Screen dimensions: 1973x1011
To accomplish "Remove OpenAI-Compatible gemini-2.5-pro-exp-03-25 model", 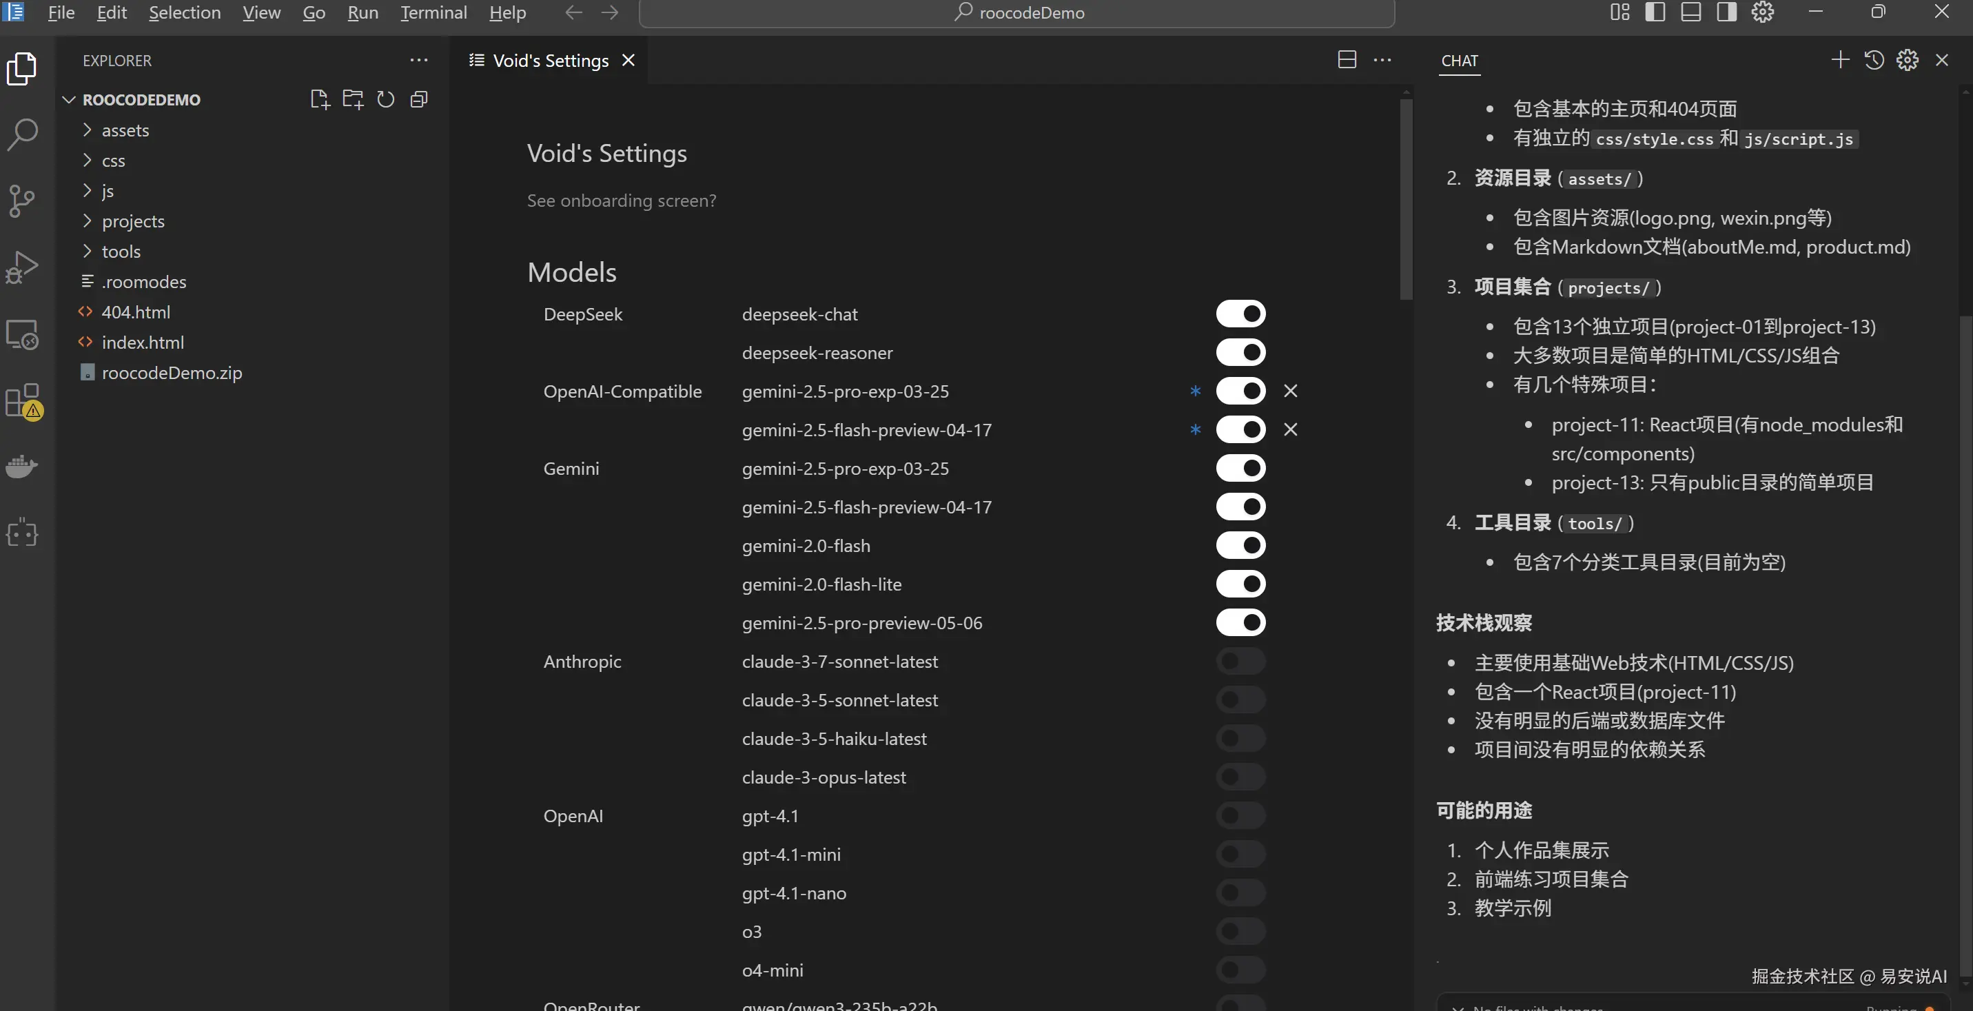I will click(x=1291, y=391).
